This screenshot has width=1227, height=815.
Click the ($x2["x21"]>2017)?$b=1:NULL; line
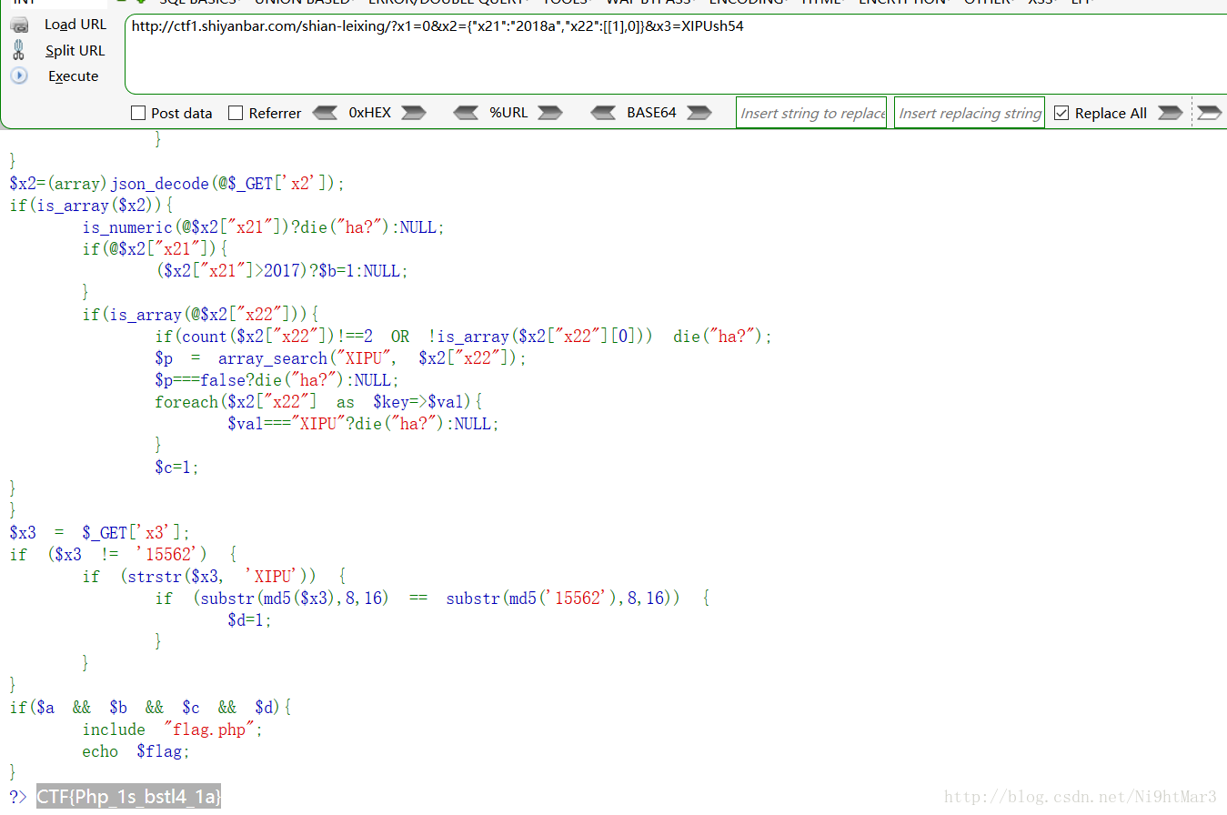pyautogui.click(x=282, y=271)
